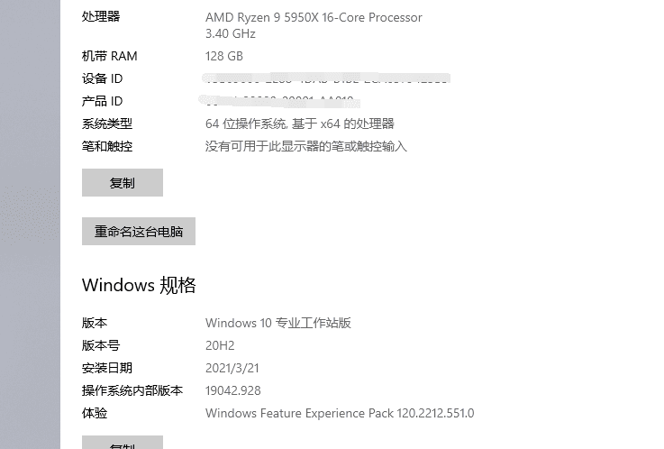Click the 重命名这台电脑 button
The height and width of the screenshot is (449, 664).
coord(139,231)
